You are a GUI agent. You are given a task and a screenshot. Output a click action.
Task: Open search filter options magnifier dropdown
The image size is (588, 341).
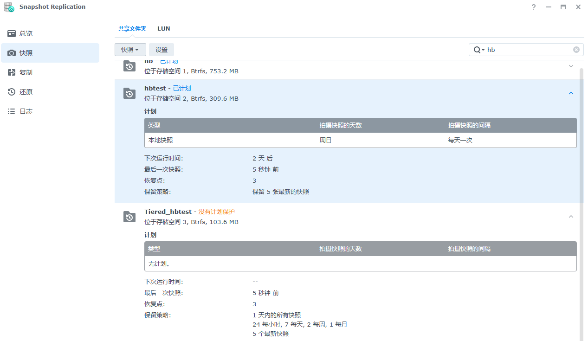coord(478,50)
